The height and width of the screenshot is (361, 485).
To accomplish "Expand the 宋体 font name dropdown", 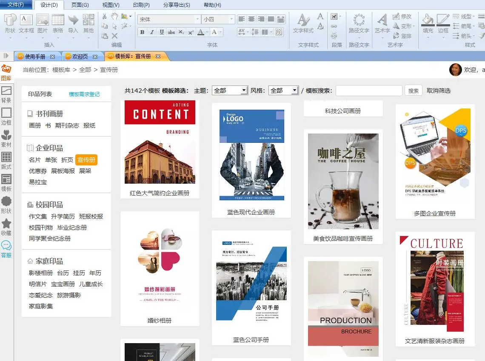I will click(x=197, y=20).
